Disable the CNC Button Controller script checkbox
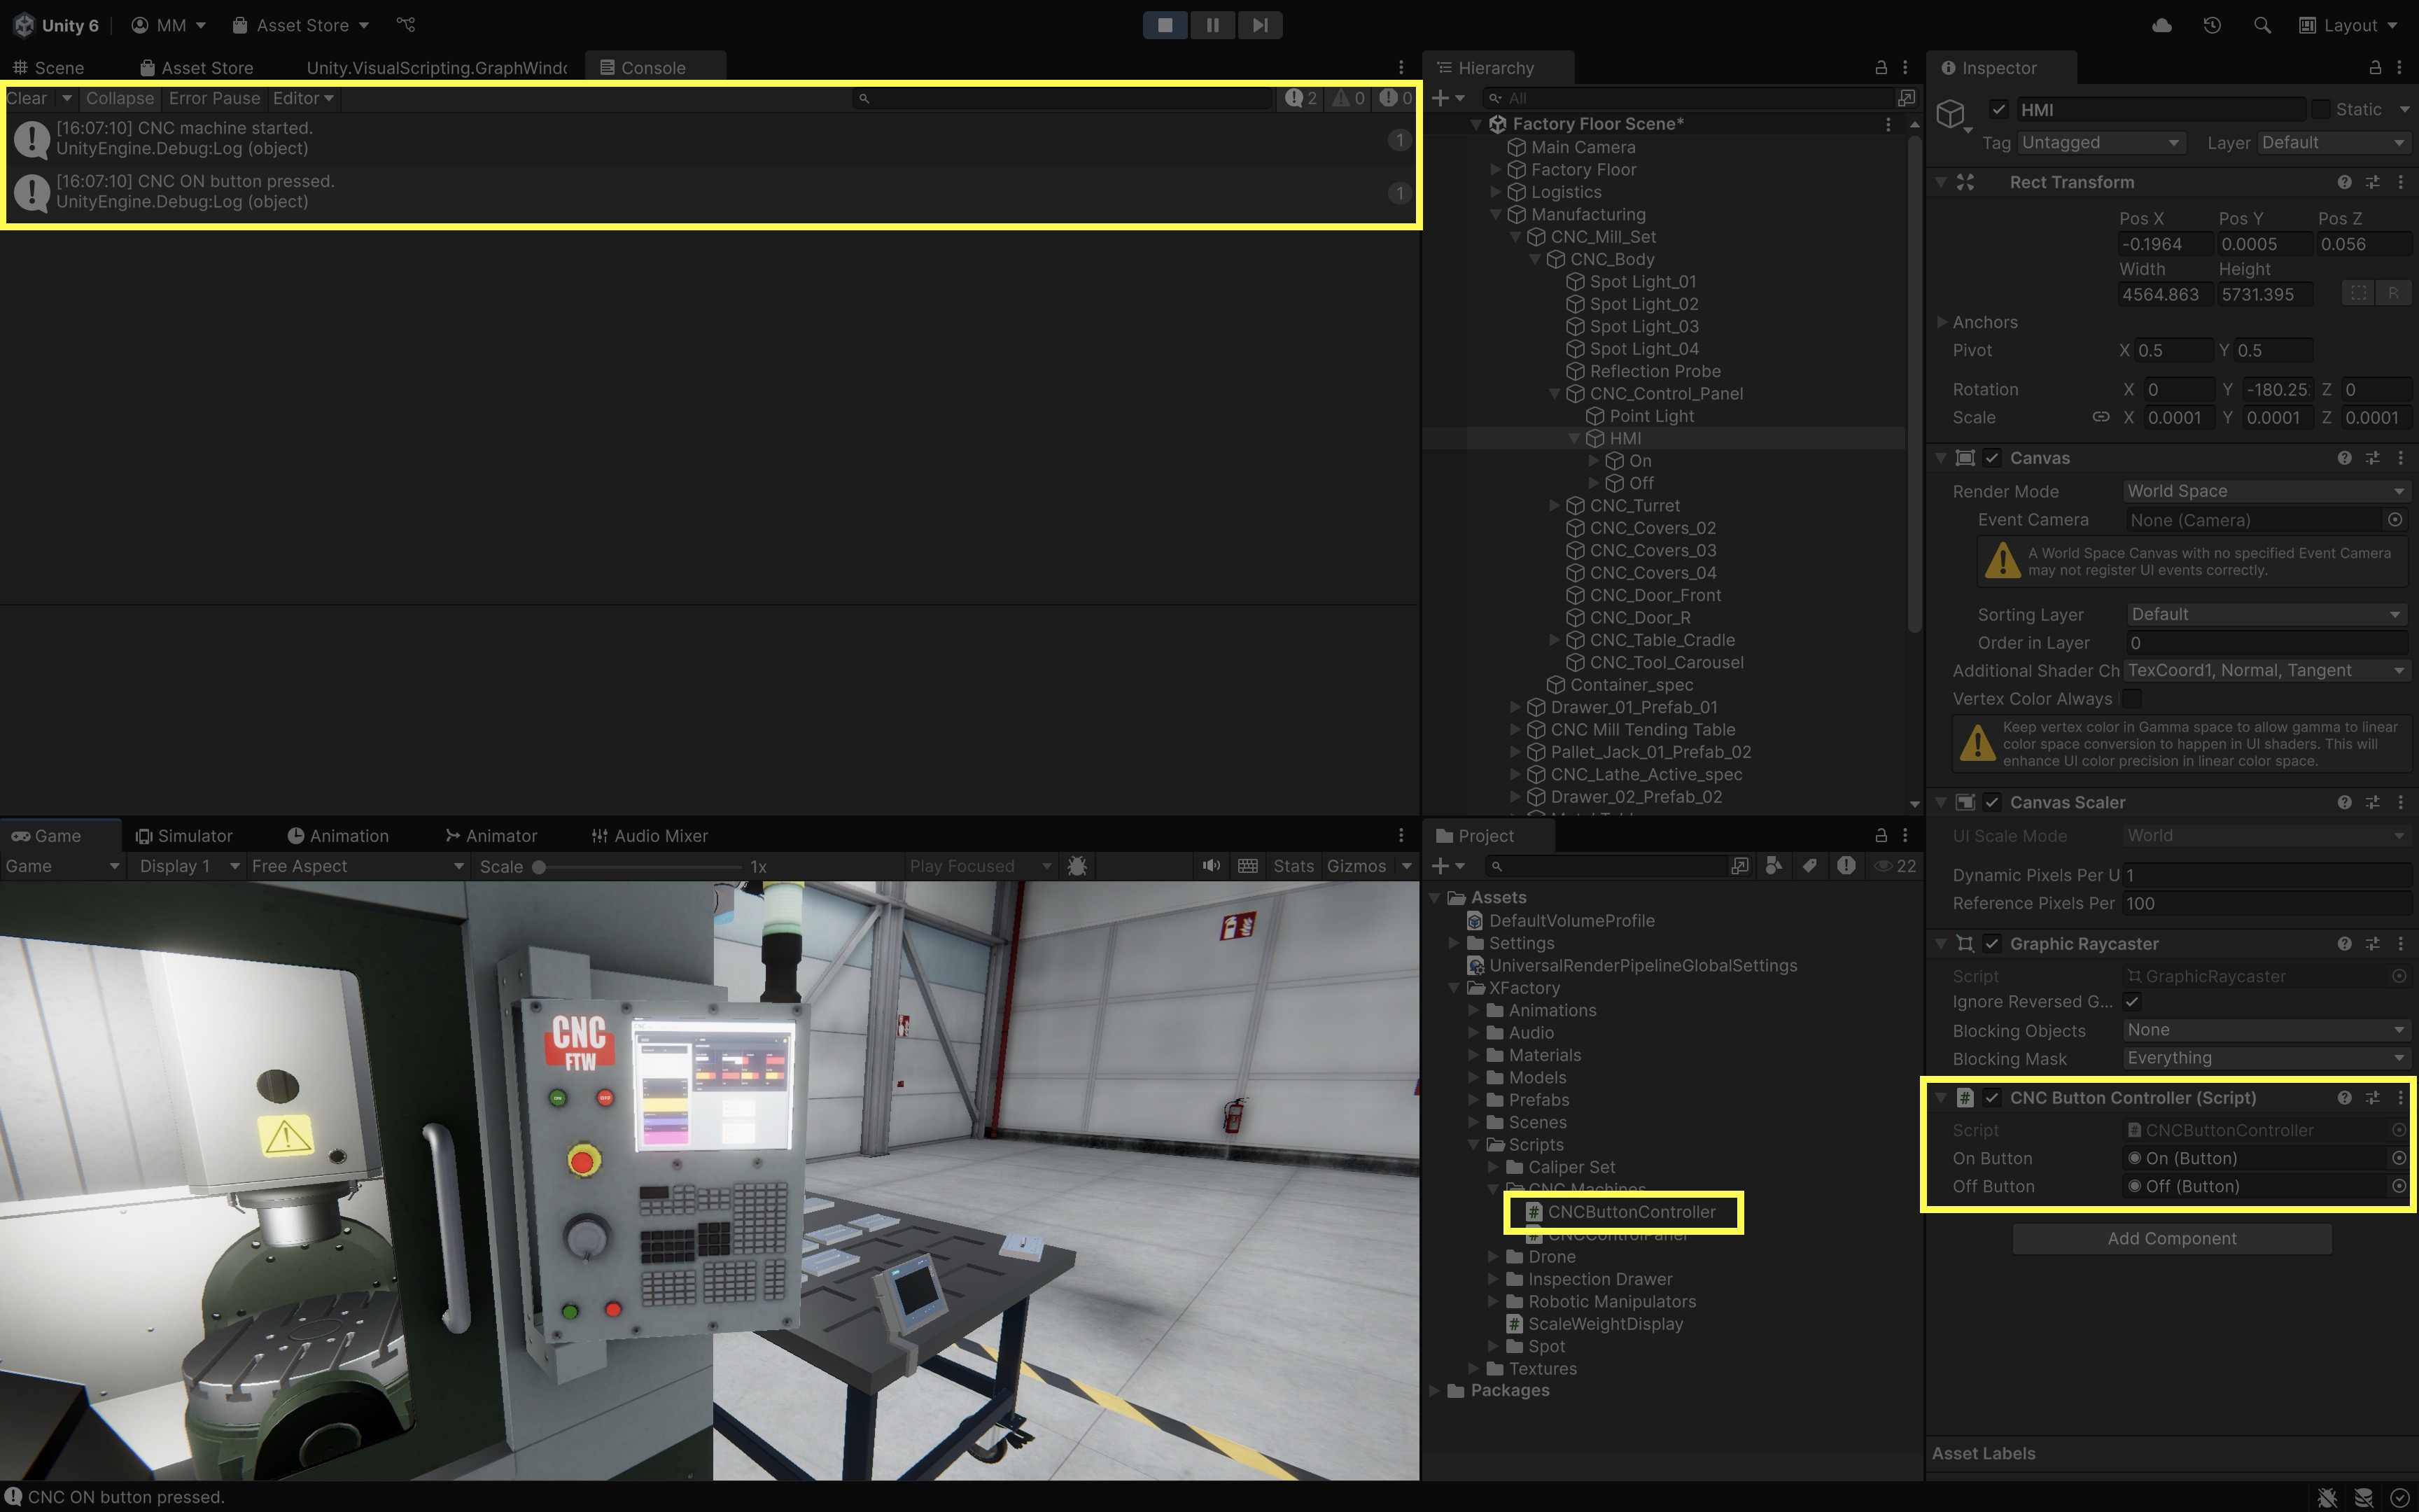2419x1512 pixels. 1992,1098
